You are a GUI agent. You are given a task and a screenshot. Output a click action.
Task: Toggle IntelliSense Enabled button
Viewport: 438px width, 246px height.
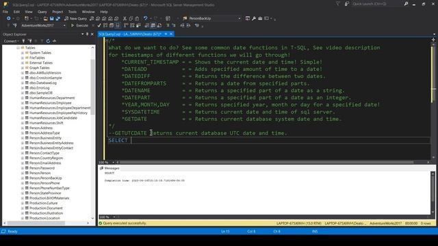(x=118, y=25)
